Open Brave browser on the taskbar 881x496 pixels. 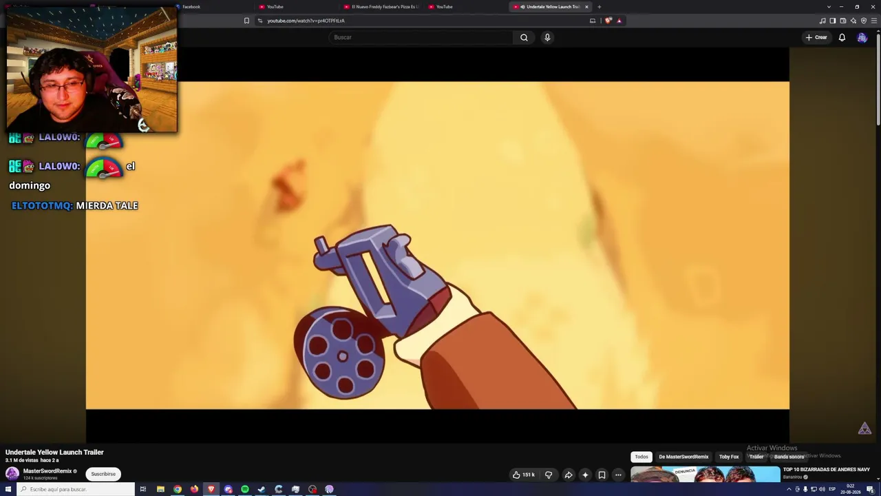tap(211, 489)
